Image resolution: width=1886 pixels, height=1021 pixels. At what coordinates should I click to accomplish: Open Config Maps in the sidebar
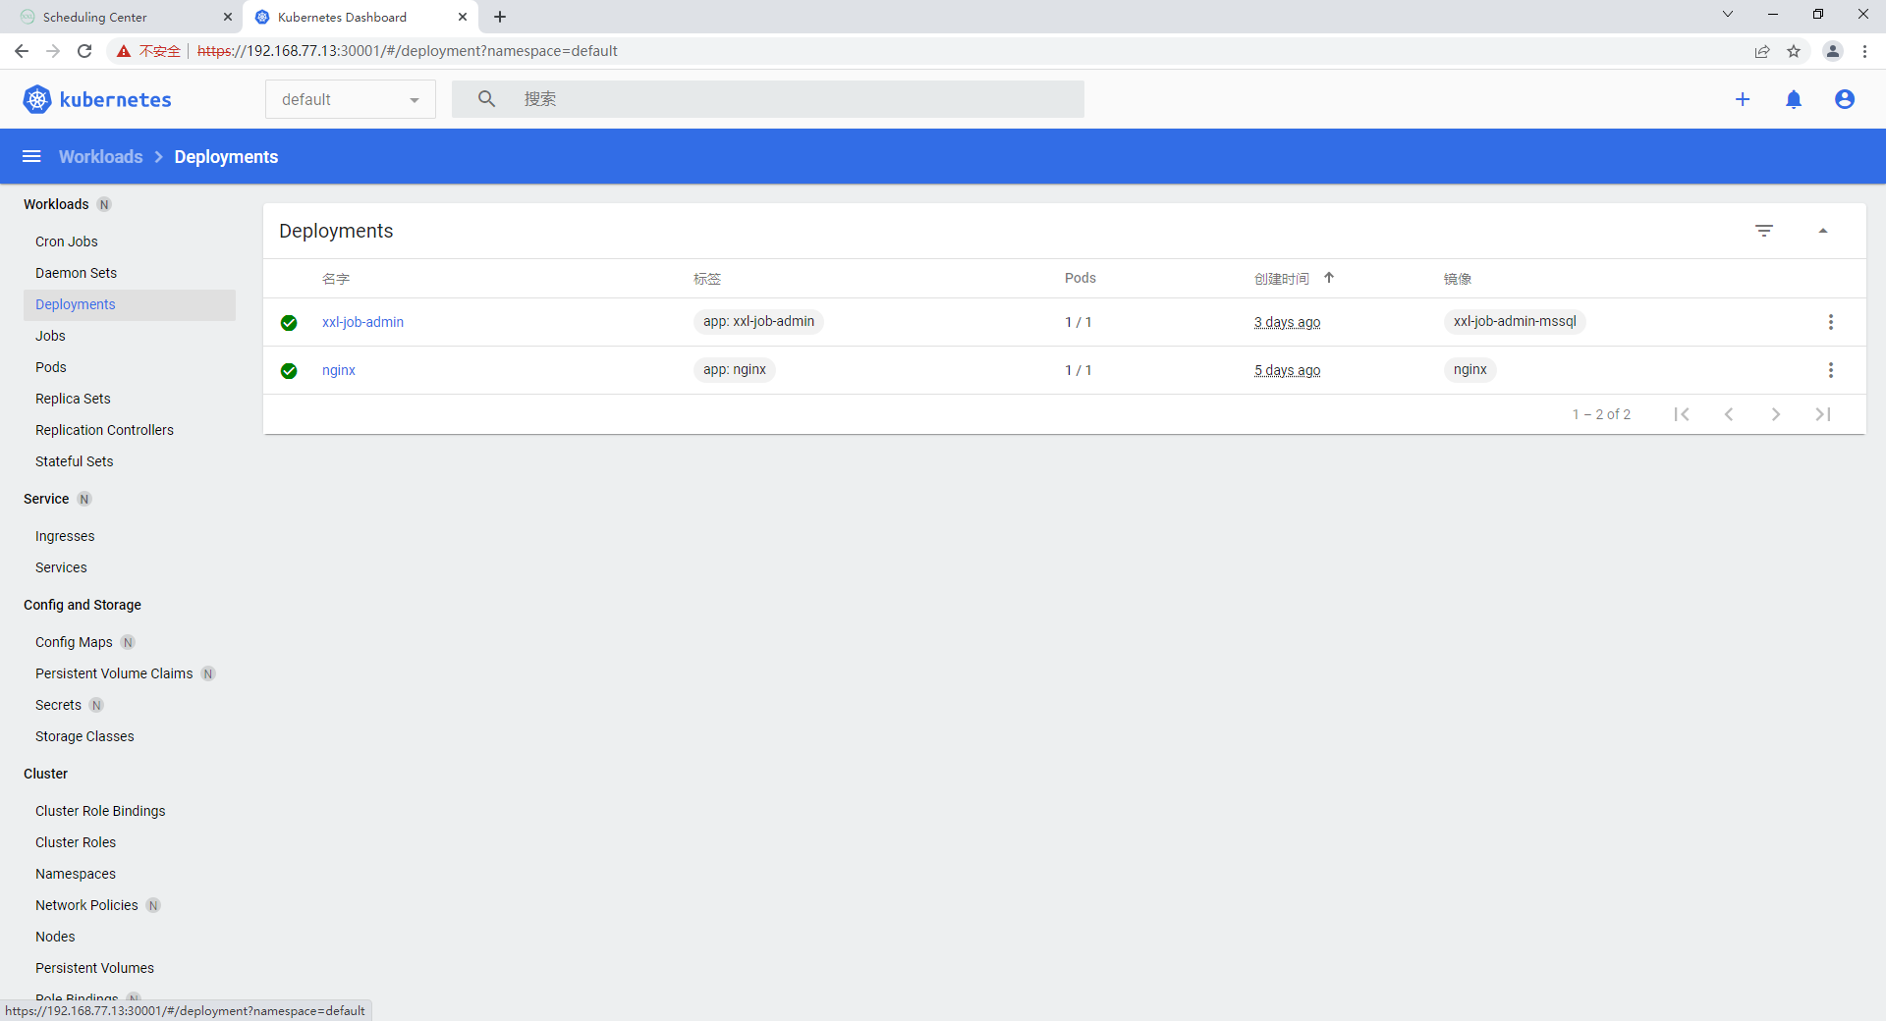click(x=74, y=642)
